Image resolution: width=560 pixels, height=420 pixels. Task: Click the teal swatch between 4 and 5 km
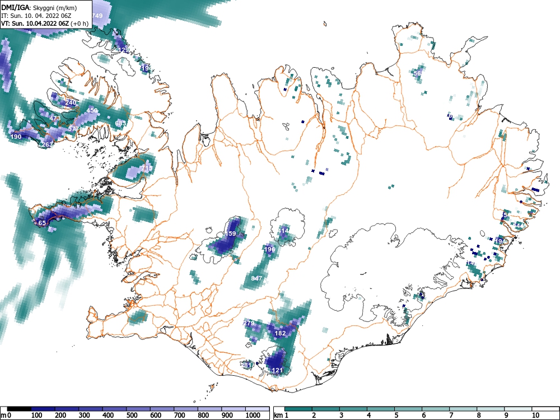pos(381,409)
